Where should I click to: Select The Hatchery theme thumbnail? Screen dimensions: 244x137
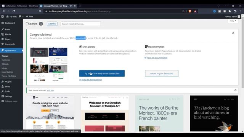point(214,113)
